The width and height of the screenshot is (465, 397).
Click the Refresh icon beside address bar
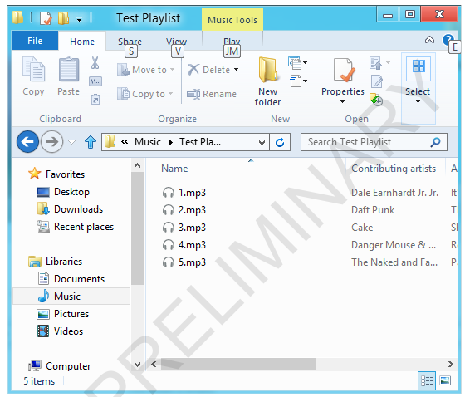point(280,142)
